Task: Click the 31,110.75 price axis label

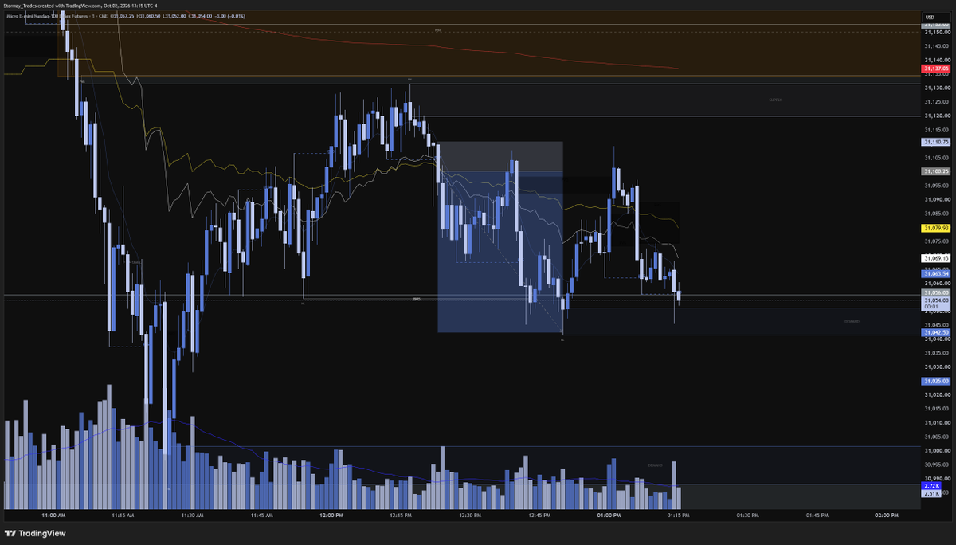Action: coord(935,142)
